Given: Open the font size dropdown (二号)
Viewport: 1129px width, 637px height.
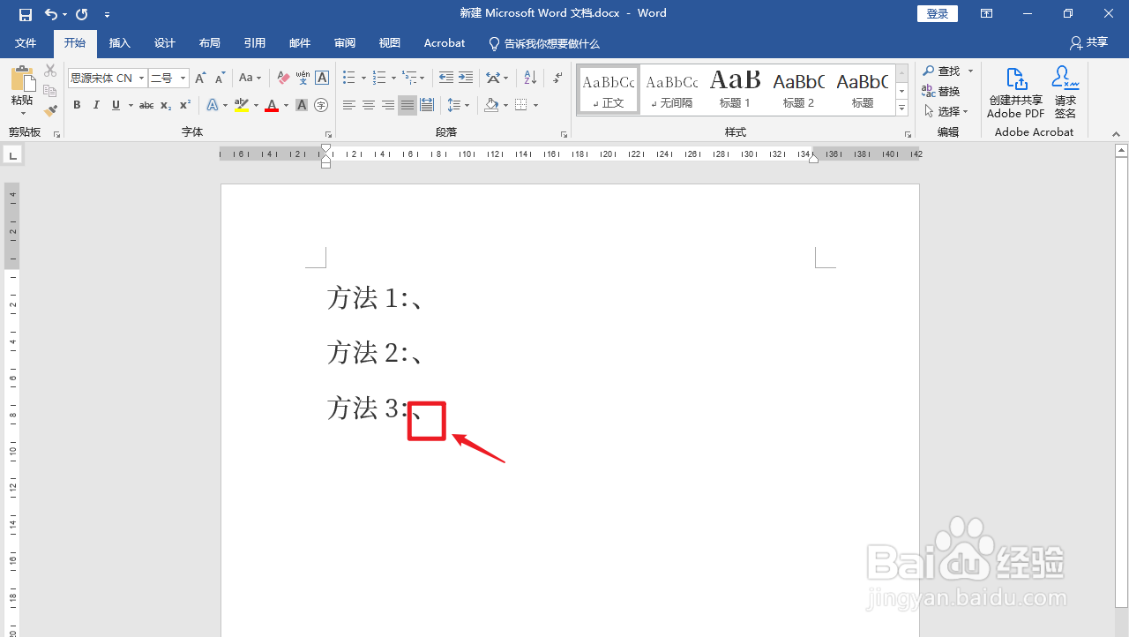Looking at the screenshot, I should coord(183,79).
